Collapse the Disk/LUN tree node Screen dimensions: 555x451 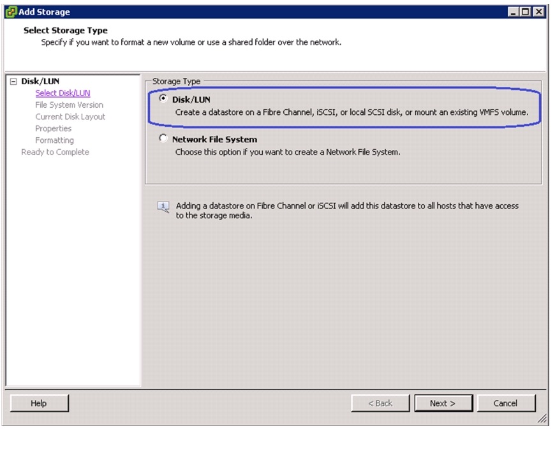click(13, 82)
